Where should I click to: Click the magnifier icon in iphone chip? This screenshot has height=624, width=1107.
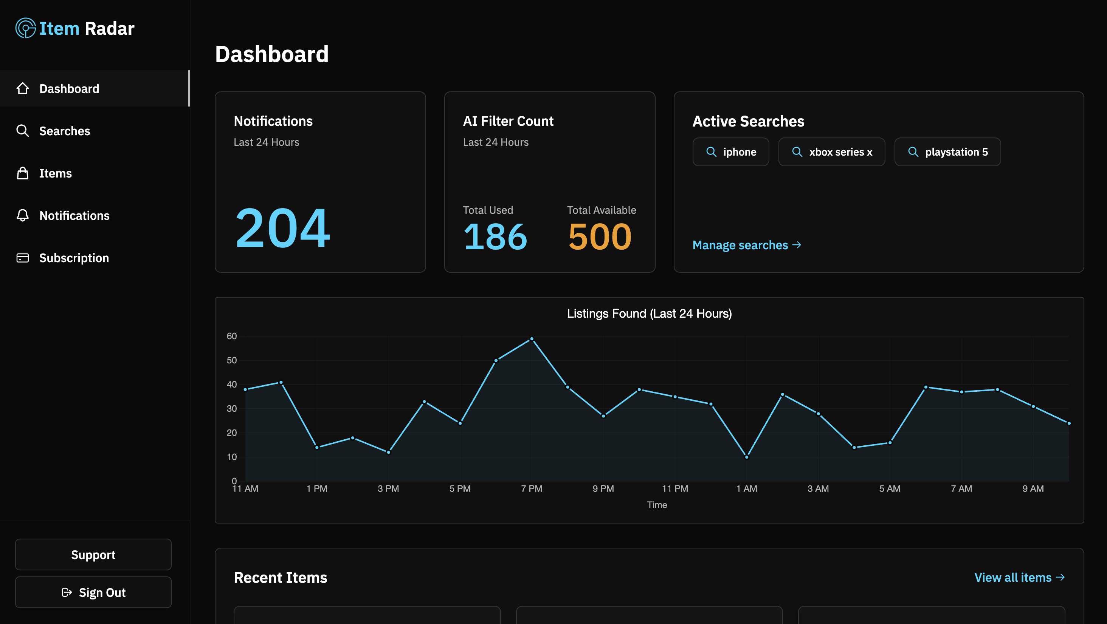(711, 152)
